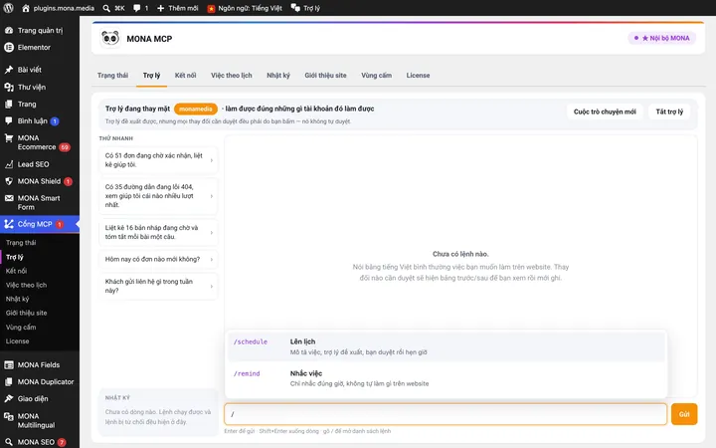Click the search magnifier icon in admin bar
Screen dimensions: 716x448
coord(106,8)
